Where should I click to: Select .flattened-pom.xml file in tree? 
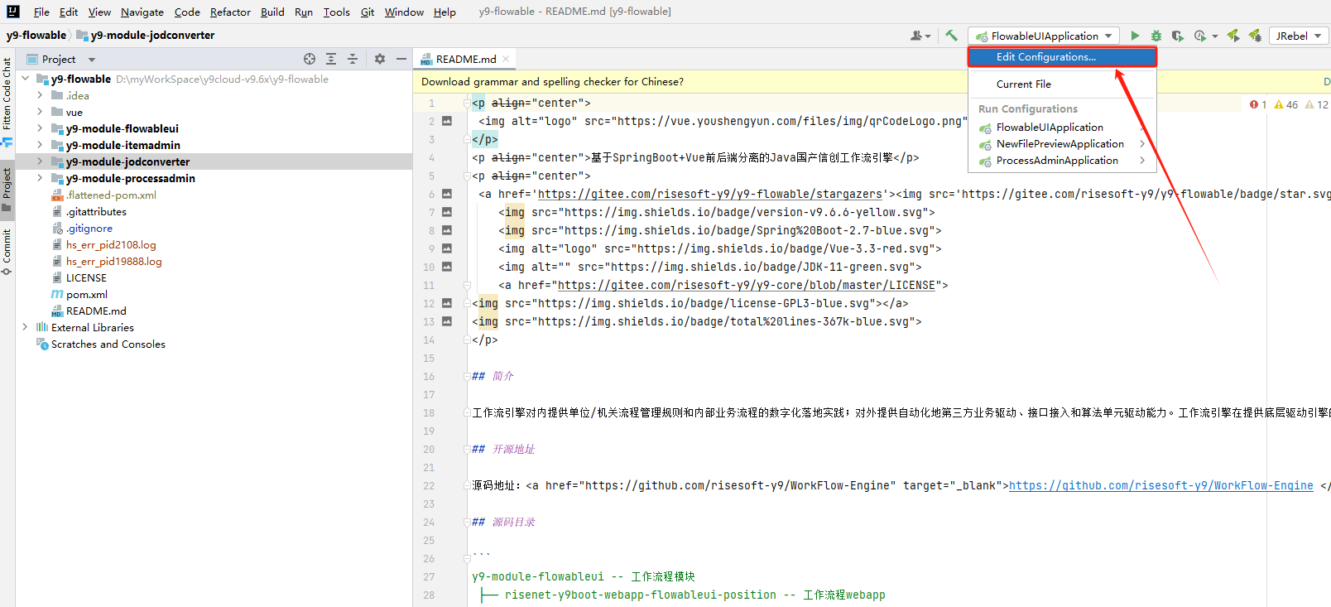(x=111, y=195)
